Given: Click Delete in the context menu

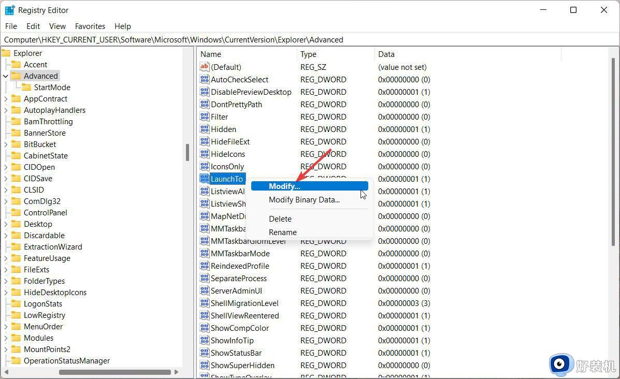Looking at the screenshot, I should [x=280, y=218].
